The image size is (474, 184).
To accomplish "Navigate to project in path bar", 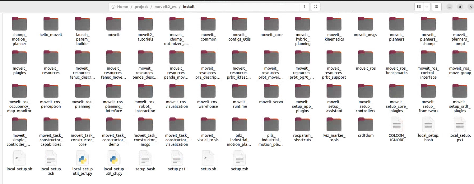I will coord(141,7).
